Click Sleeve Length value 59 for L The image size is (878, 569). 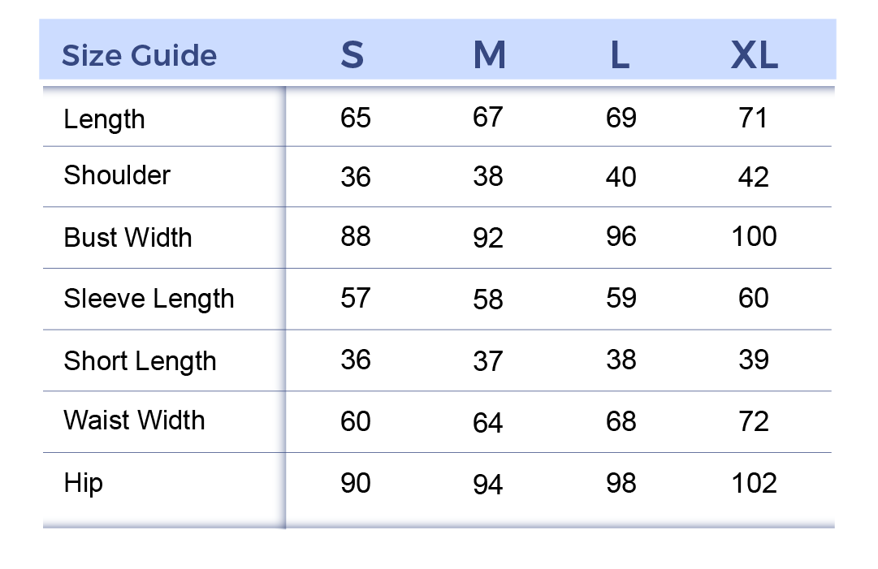pos(621,298)
